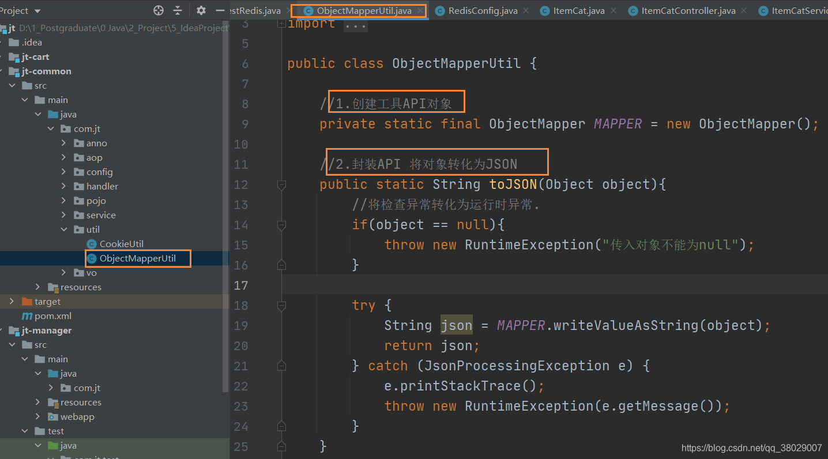Image resolution: width=828 pixels, height=459 pixels.
Task: Click the anno package folder icon
Action: (x=78, y=143)
